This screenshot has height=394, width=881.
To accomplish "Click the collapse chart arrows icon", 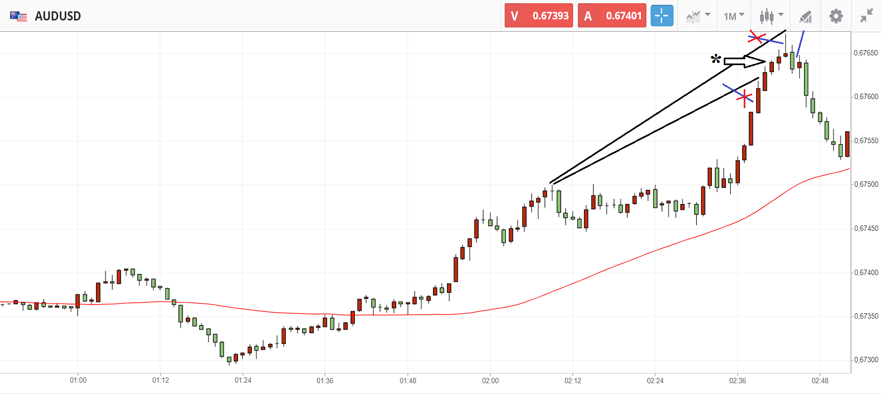I will [x=866, y=16].
